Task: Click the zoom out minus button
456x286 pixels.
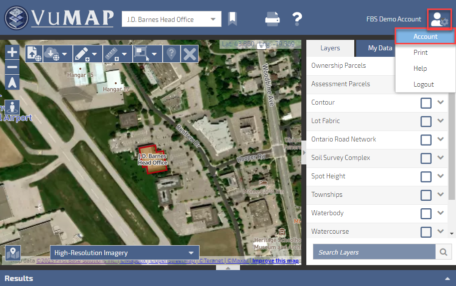Action: click(12, 67)
